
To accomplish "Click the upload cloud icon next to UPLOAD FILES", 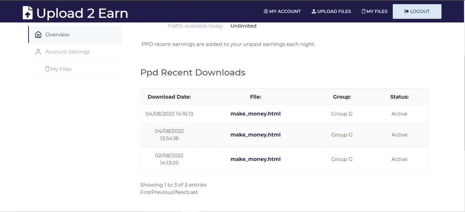I will point(313,11).
